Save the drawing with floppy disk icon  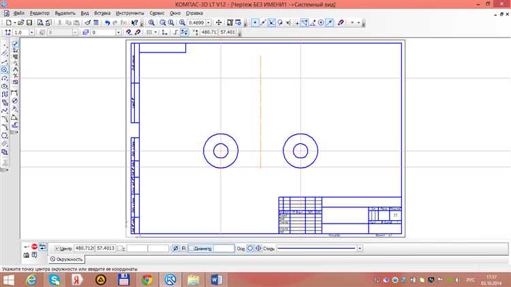(x=29, y=22)
